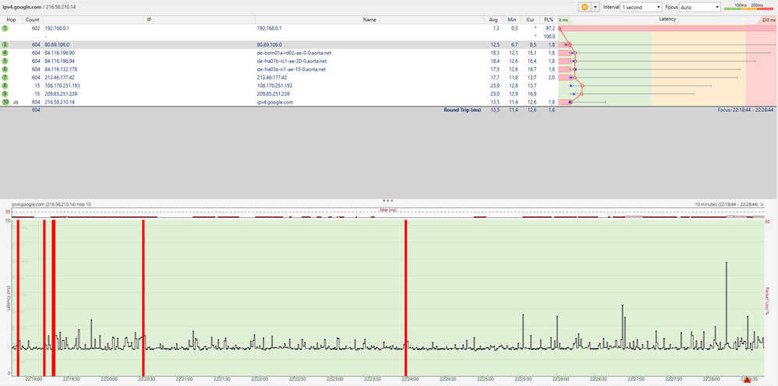778x386 pixels.
Task: Click the IP column header
Action: click(x=149, y=19)
